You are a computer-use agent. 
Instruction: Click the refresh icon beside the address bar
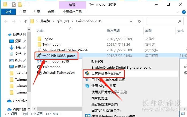coord(139,21)
